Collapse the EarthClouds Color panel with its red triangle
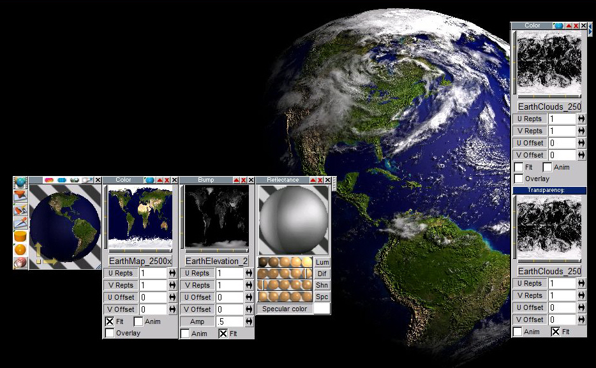This screenshot has width=596, height=368. point(569,26)
